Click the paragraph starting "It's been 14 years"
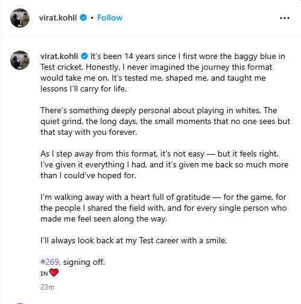The height and width of the screenshot is (304, 301). coord(163,72)
